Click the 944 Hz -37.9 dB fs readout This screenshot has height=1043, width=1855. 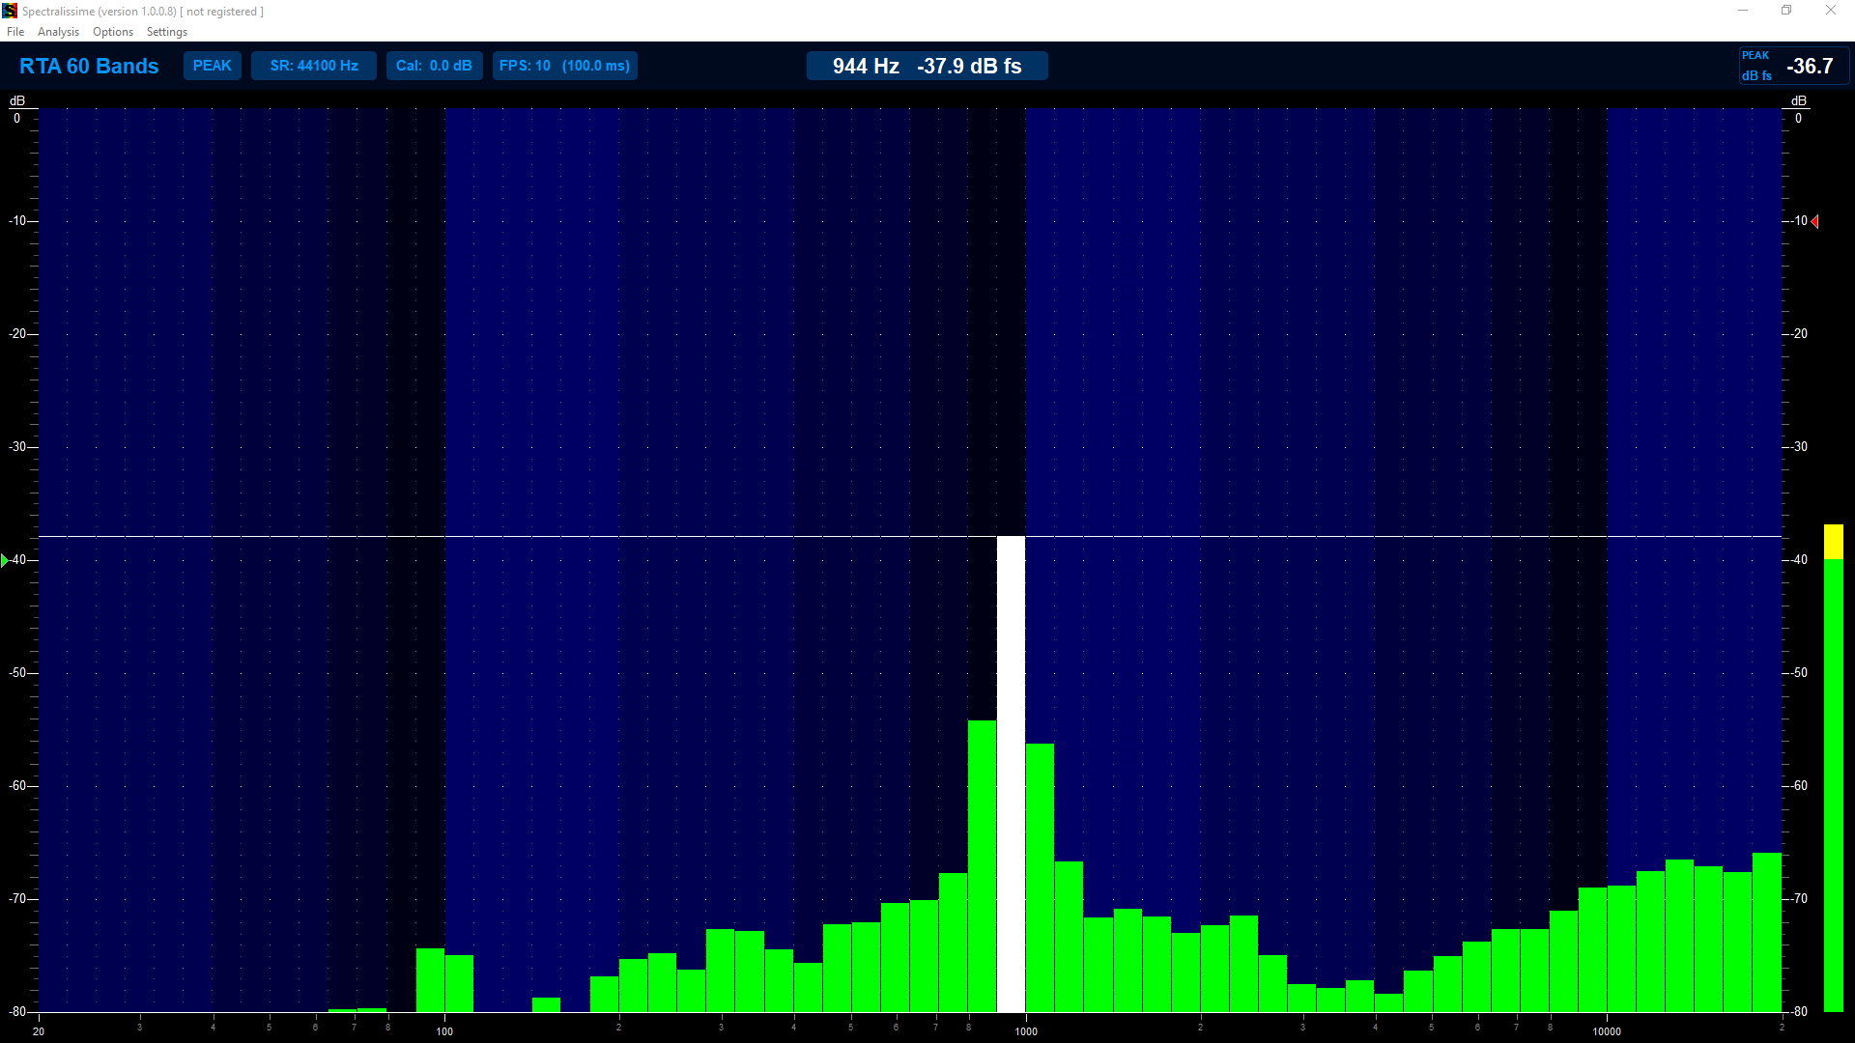click(x=927, y=66)
